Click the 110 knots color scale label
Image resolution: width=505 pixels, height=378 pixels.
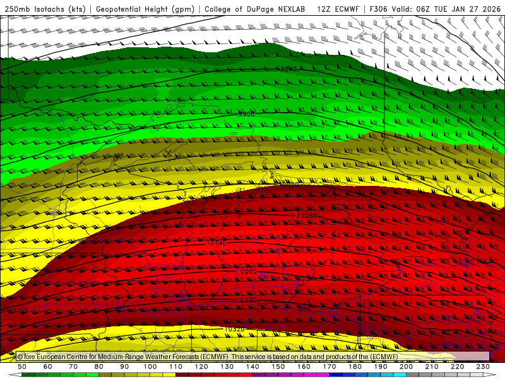pyautogui.click(x=176, y=367)
